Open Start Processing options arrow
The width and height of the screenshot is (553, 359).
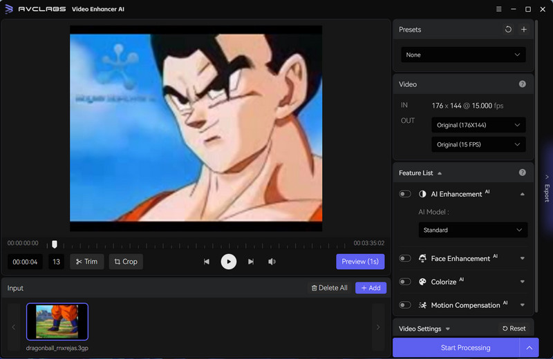pyautogui.click(x=529, y=348)
